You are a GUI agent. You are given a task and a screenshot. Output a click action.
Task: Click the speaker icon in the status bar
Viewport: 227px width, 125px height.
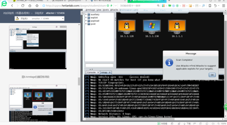click(x=213, y=124)
